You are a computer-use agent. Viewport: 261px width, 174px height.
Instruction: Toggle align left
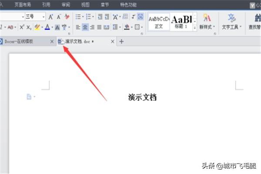tap(78, 27)
